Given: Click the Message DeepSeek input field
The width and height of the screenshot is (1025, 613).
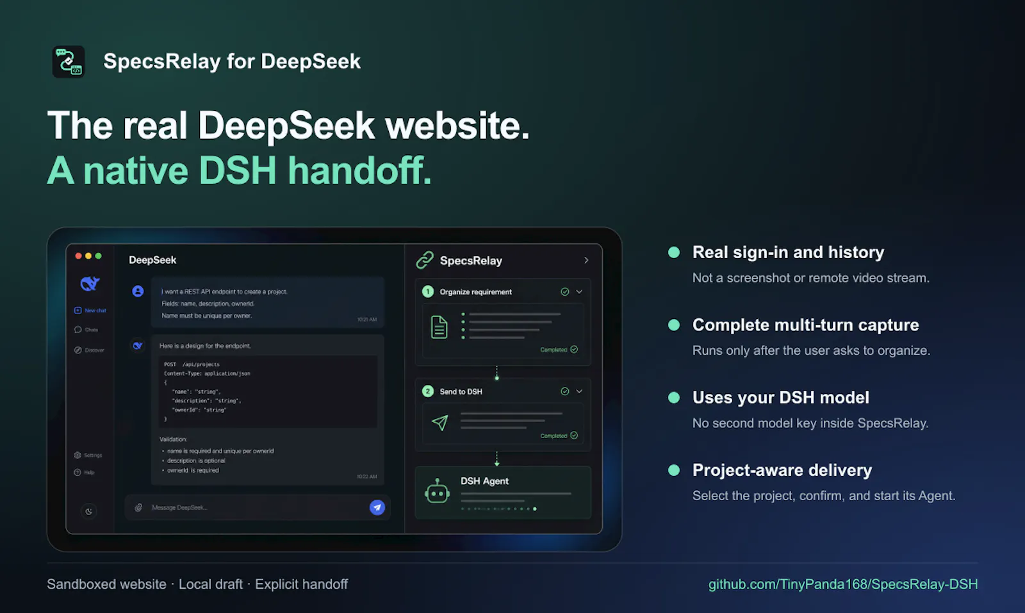Looking at the screenshot, I should click(258, 507).
